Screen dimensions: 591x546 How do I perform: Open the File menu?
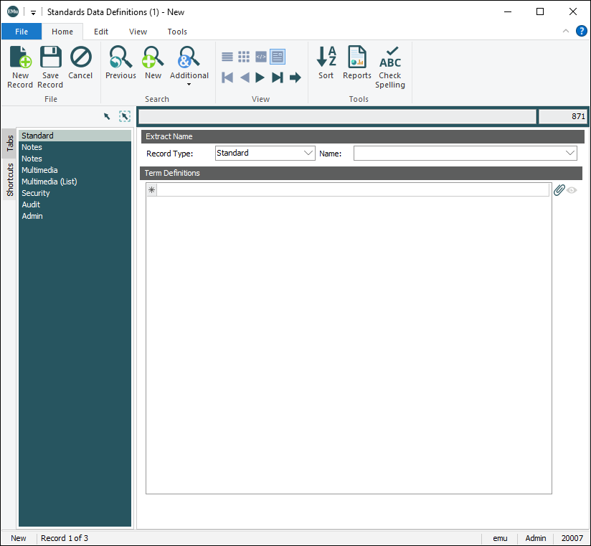point(22,32)
